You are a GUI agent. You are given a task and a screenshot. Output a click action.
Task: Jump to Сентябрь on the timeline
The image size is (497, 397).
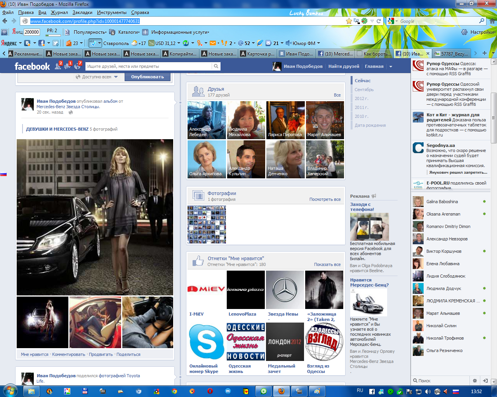tap(364, 90)
